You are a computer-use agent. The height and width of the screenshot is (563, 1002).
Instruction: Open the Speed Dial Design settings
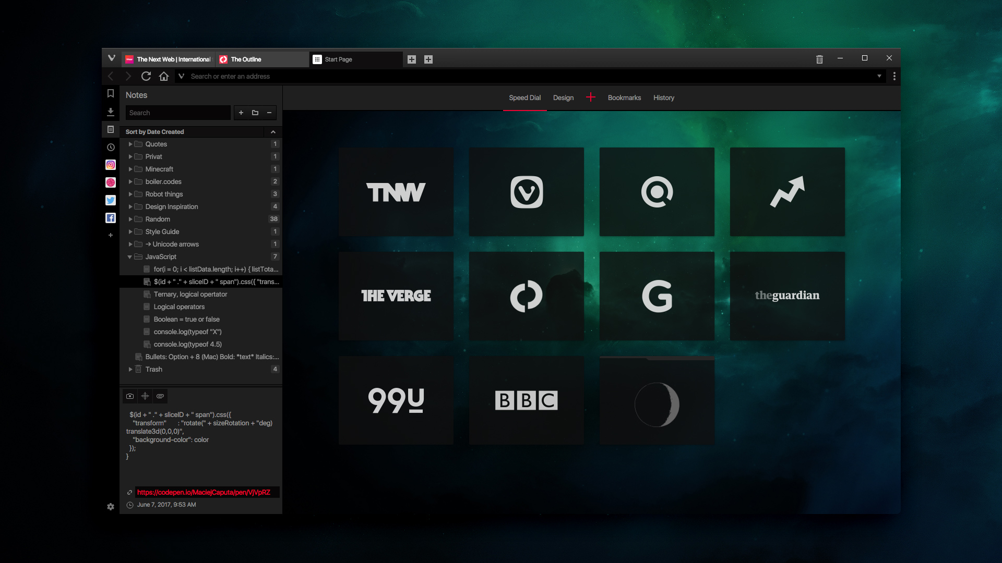pyautogui.click(x=563, y=97)
